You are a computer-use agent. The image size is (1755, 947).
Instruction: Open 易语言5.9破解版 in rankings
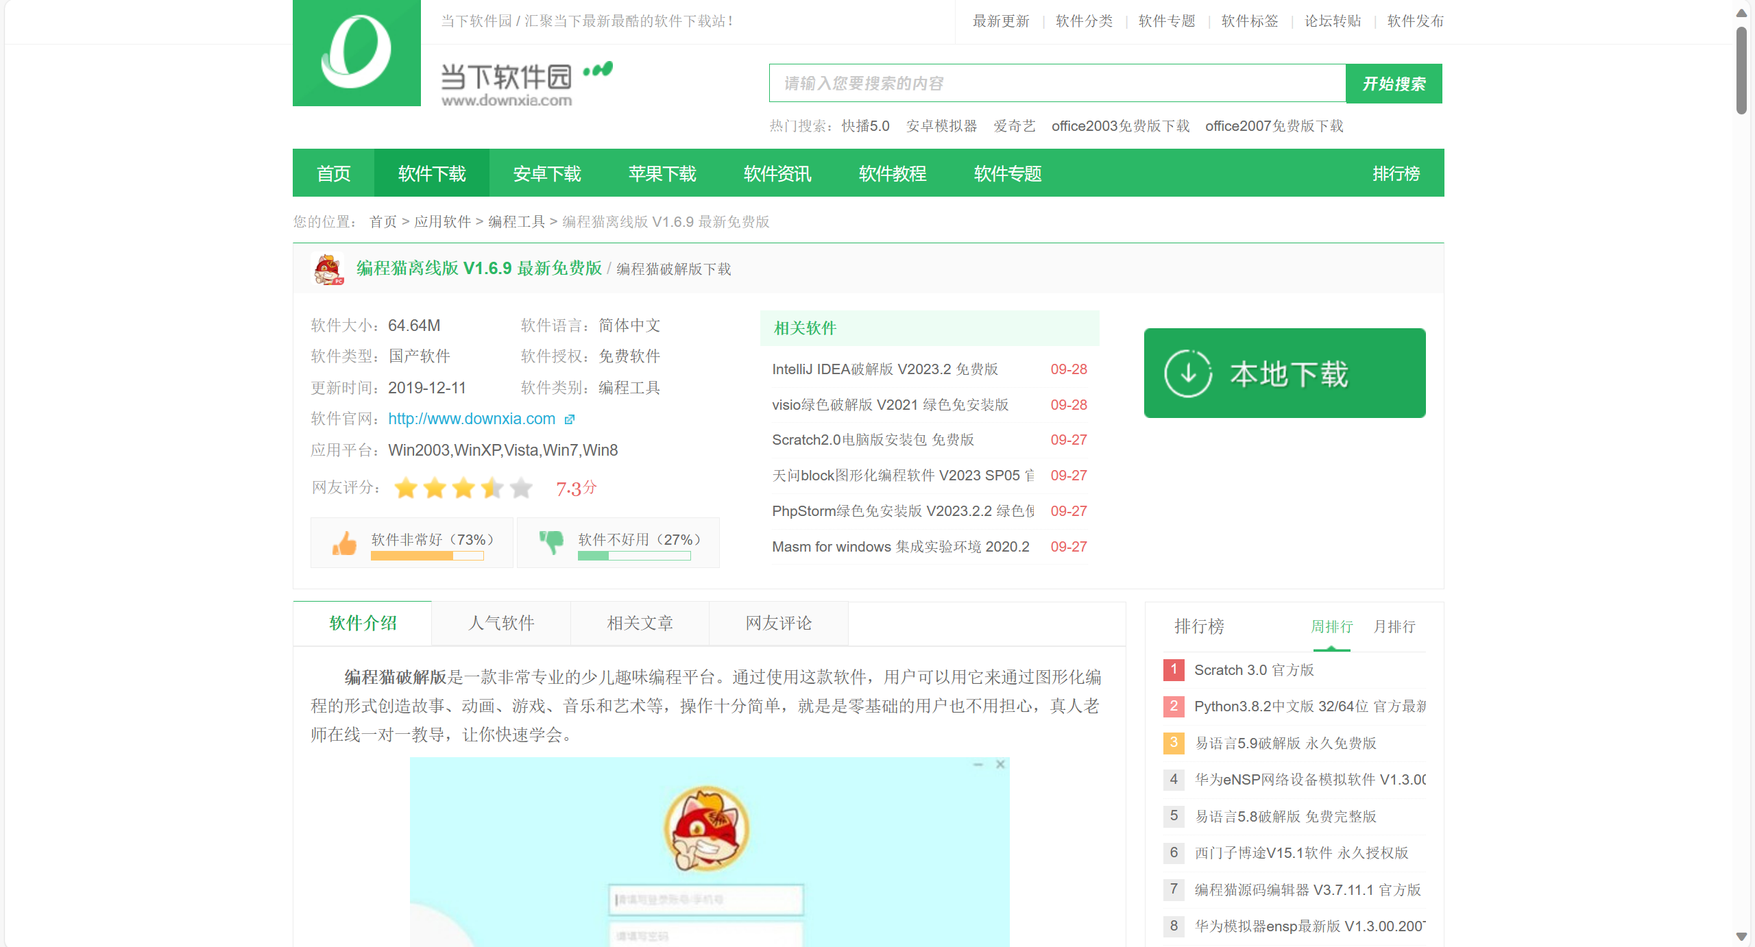pos(1285,743)
